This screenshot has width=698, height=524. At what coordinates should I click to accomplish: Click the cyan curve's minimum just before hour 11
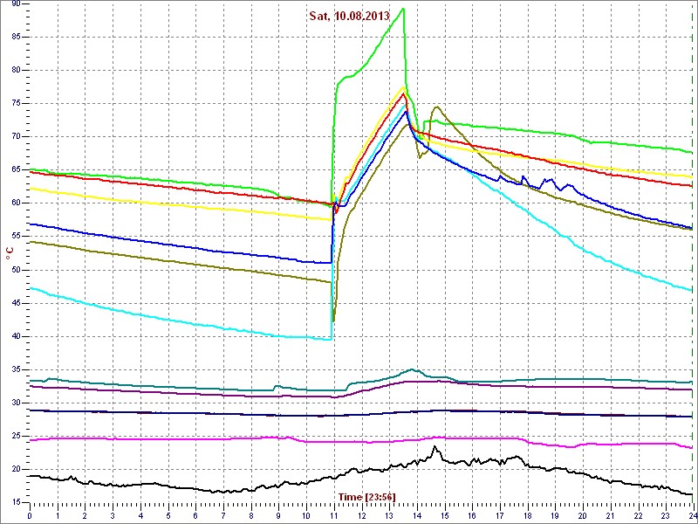327,339
